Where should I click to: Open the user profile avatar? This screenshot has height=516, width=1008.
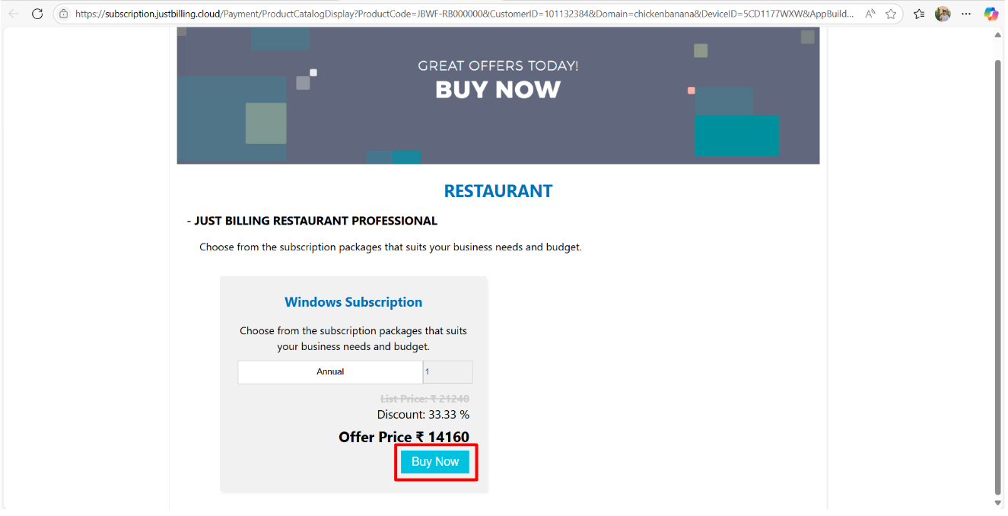point(943,14)
